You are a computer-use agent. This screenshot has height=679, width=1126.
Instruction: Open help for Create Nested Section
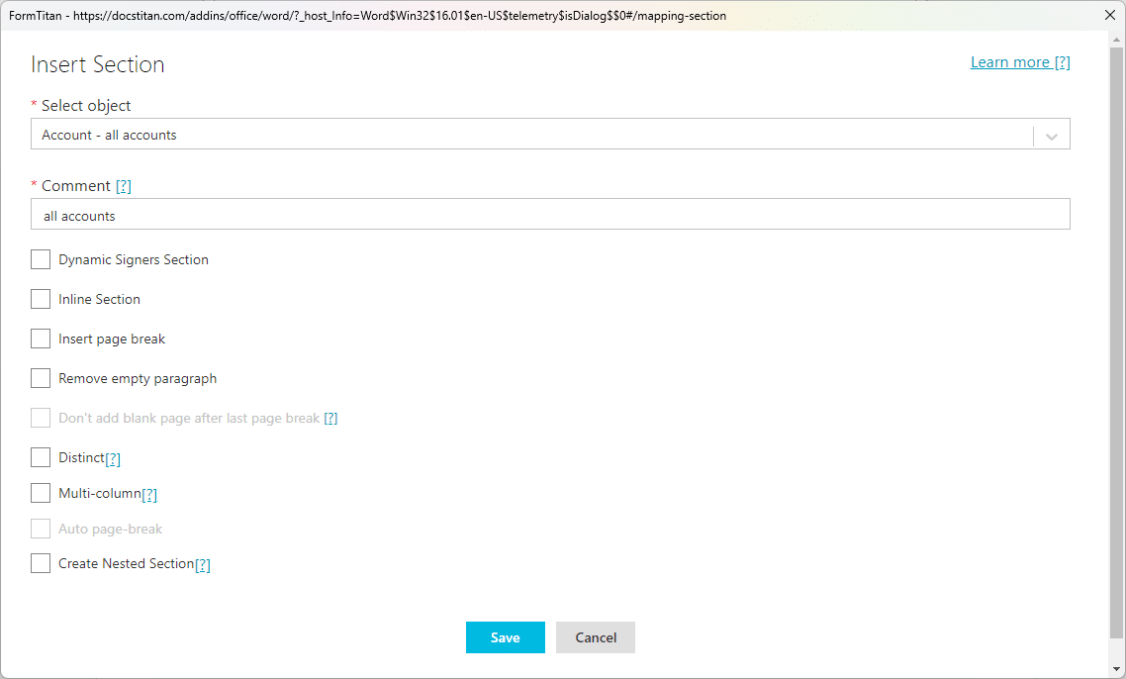tap(203, 564)
